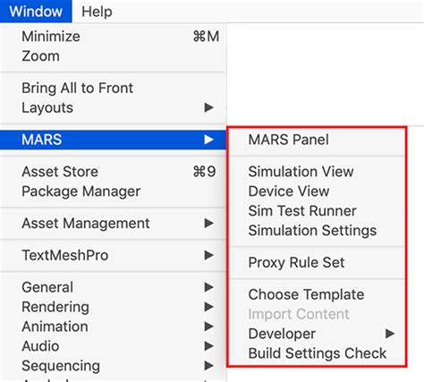Viewport: 424px width, 382px height.
Task: Expand the TextMeshPro submenu
Action: [x=113, y=255]
